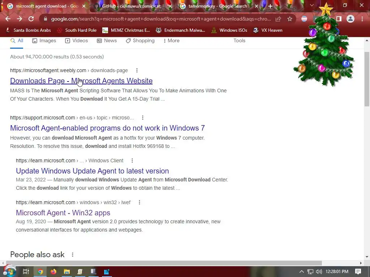Switch to Videos search results

click(77, 41)
